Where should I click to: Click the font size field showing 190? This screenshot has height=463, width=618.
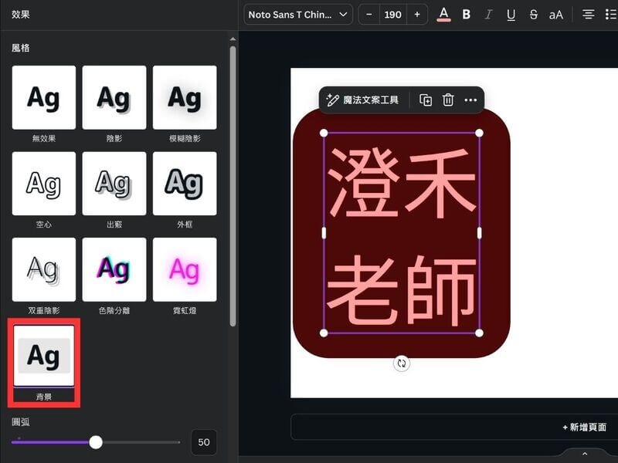click(x=393, y=15)
